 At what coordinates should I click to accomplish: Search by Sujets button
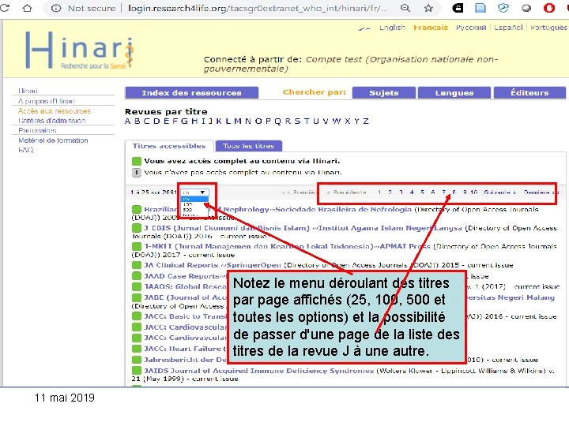[384, 93]
